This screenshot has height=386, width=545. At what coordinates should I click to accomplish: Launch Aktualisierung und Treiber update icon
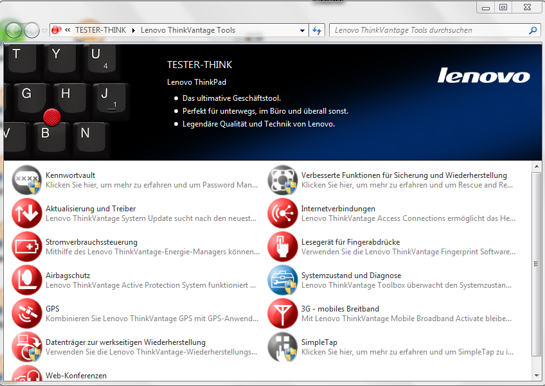(27, 213)
